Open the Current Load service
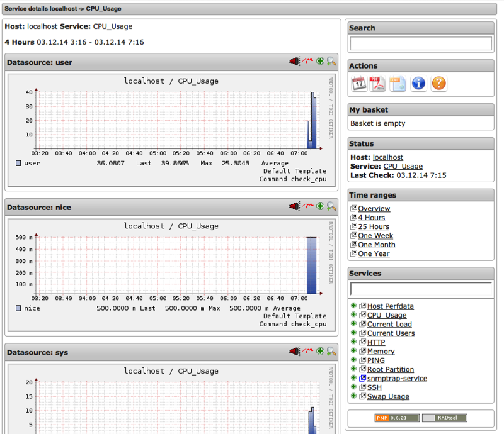This screenshot has width=504, height=434. click(389, 325)
